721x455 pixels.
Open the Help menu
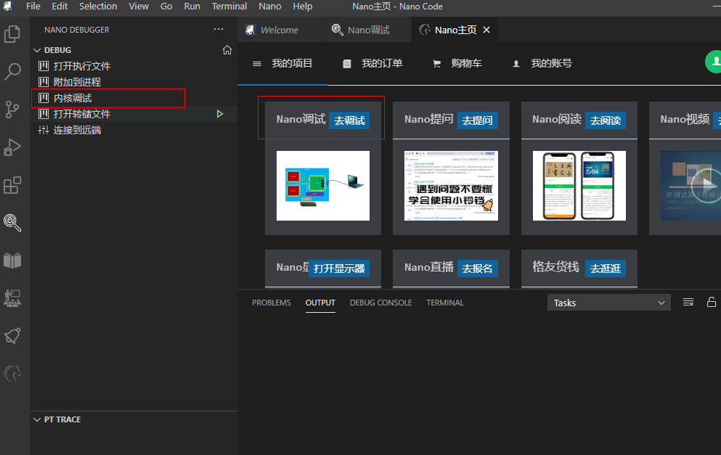click(x=303, y=7)
